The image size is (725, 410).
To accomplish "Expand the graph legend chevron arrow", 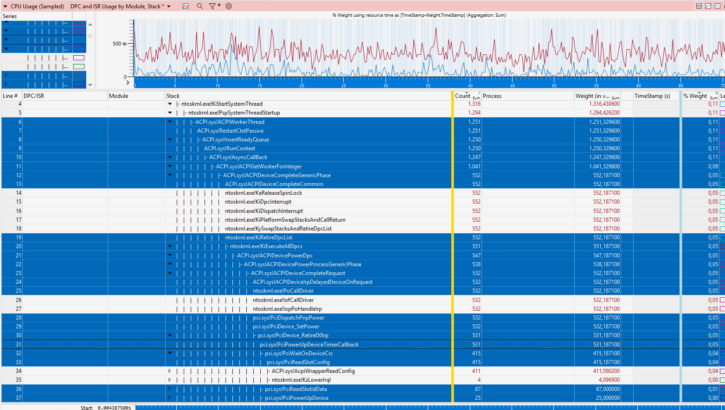I will click(128, 83).
